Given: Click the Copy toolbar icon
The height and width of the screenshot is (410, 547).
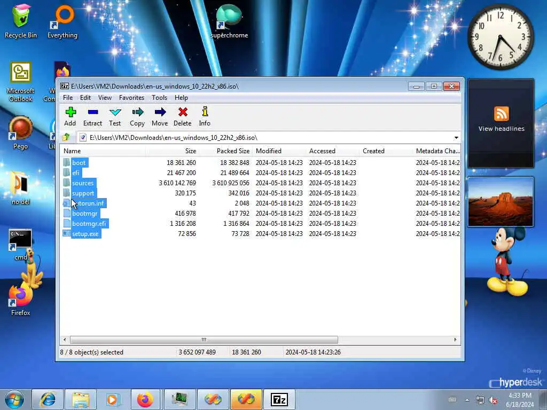Looking at the screenshot, I should click(x=137, y=112).
